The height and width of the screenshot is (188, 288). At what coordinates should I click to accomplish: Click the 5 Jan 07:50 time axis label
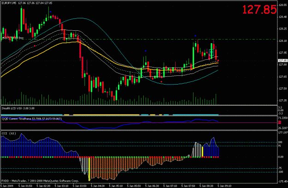click(x=188, y=186)
